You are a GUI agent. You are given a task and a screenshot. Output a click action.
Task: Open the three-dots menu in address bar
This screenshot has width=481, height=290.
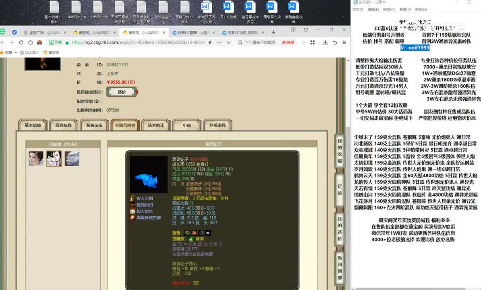click(219, 42)
